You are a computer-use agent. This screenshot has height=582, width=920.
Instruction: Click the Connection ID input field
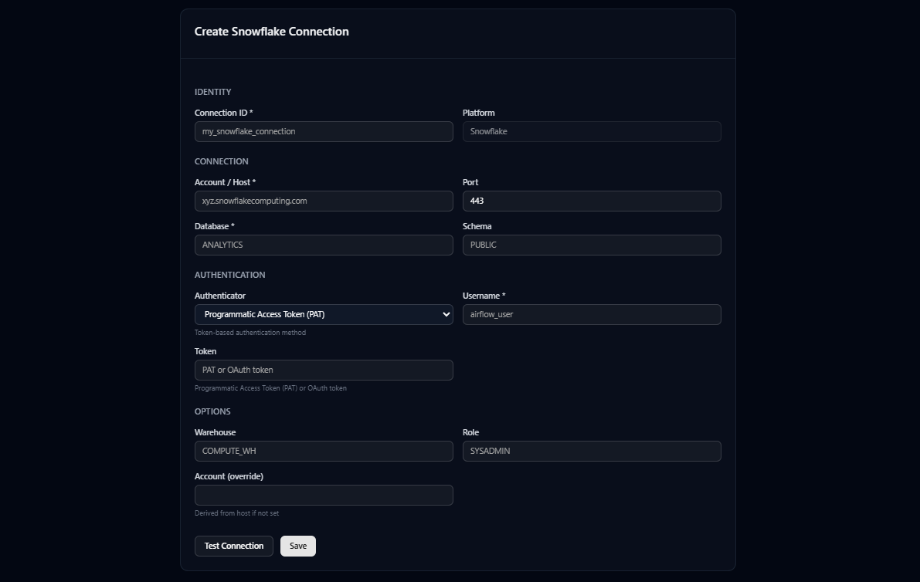pos(324,131)
